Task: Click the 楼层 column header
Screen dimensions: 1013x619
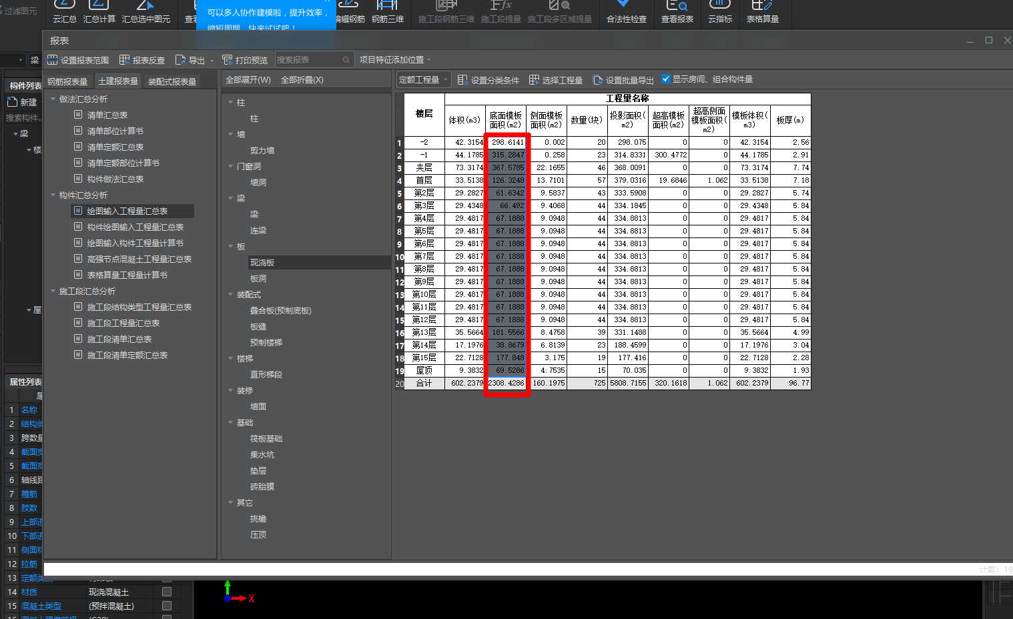Action: tap(424, 114)
